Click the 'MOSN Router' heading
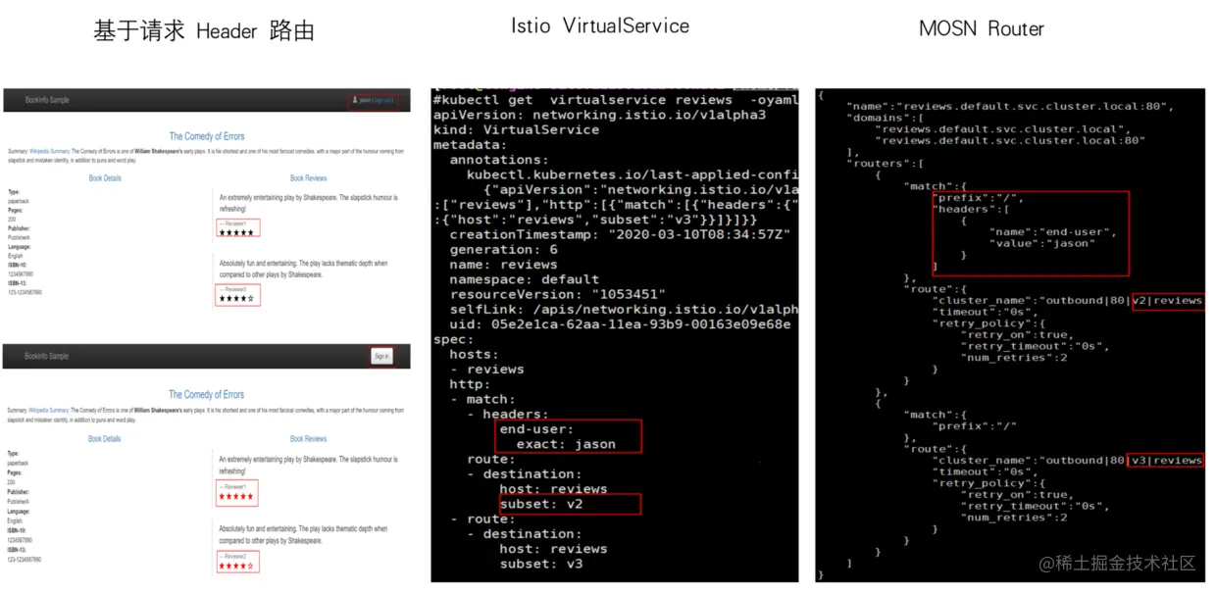Screen dimensions: 1216x593 point(982,28)
